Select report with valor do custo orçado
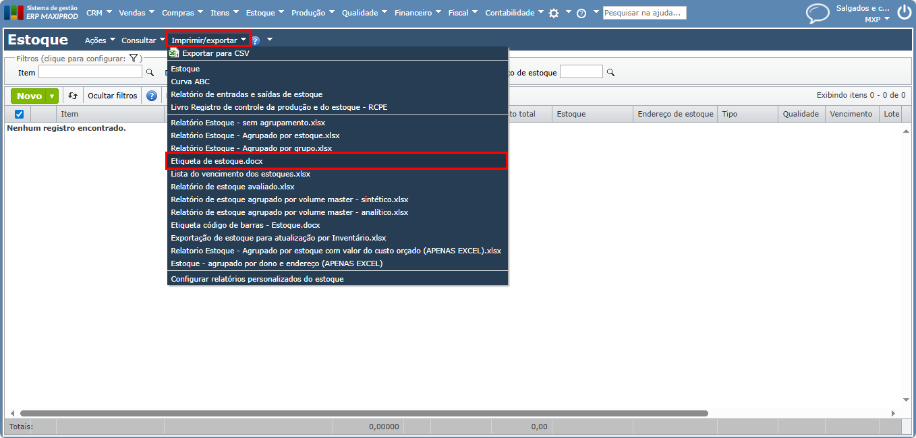Viewport: 916px width, 438px height. (x=337, y=251)
